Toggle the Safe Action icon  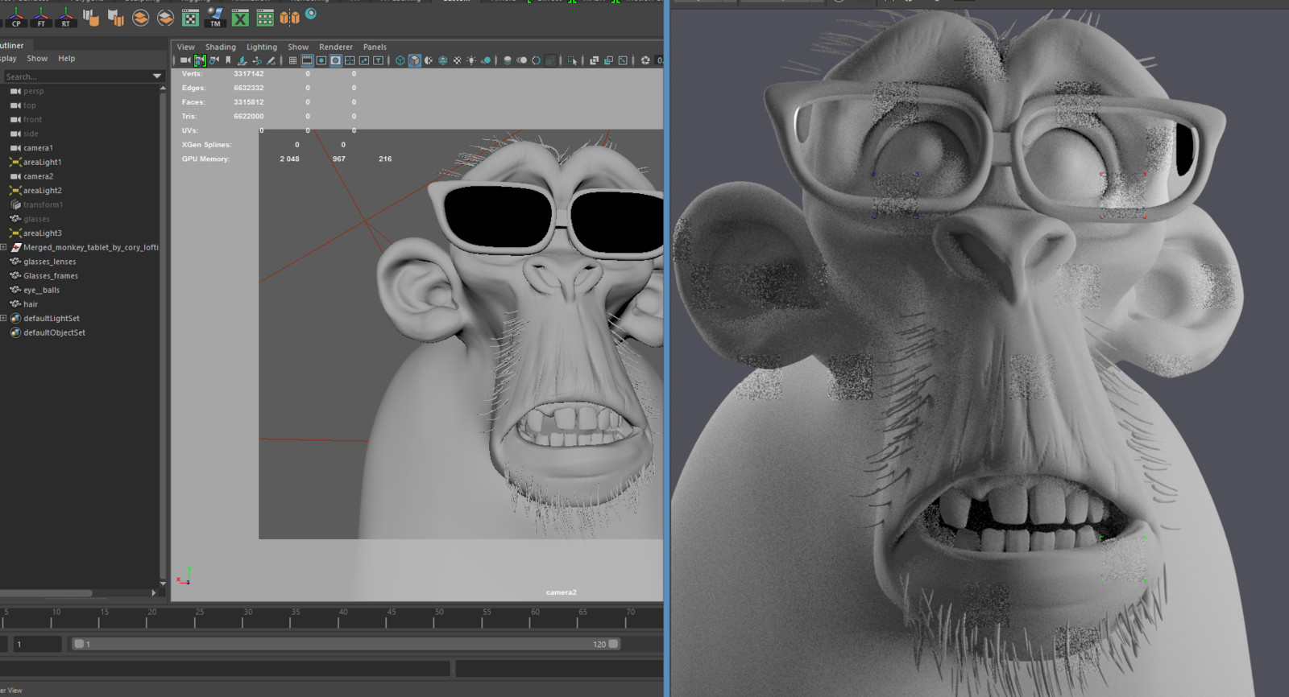(364, 60)
